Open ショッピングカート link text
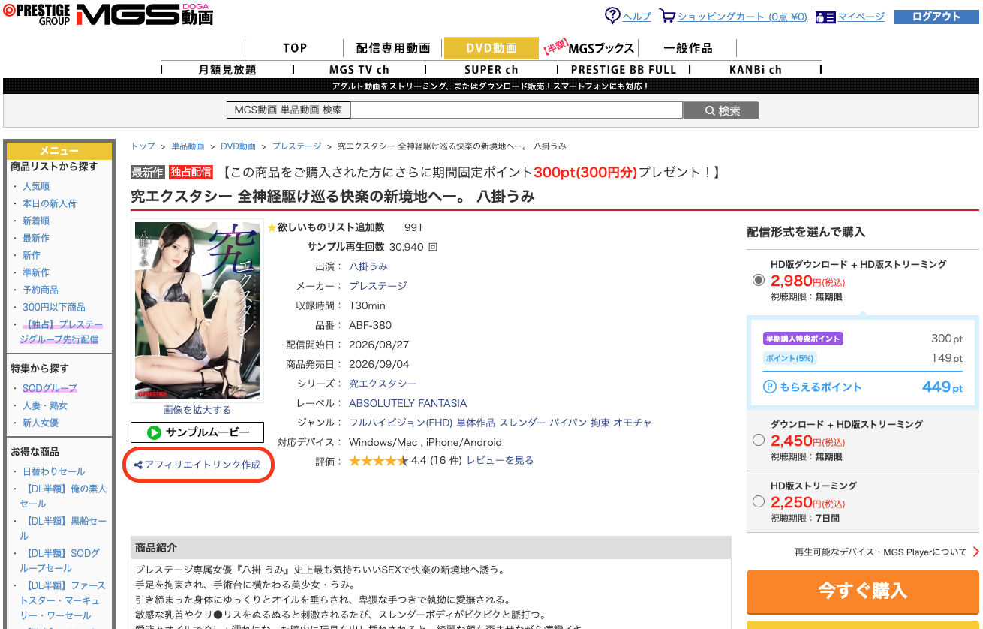983x629 pixels. [742, 17]
